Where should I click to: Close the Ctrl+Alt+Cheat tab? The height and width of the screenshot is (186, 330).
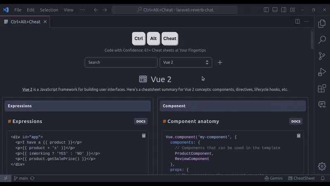pos(45,22)
